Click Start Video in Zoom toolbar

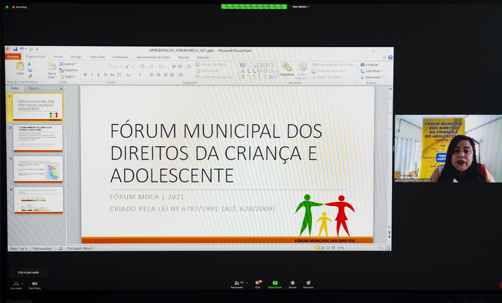[34, 285]
